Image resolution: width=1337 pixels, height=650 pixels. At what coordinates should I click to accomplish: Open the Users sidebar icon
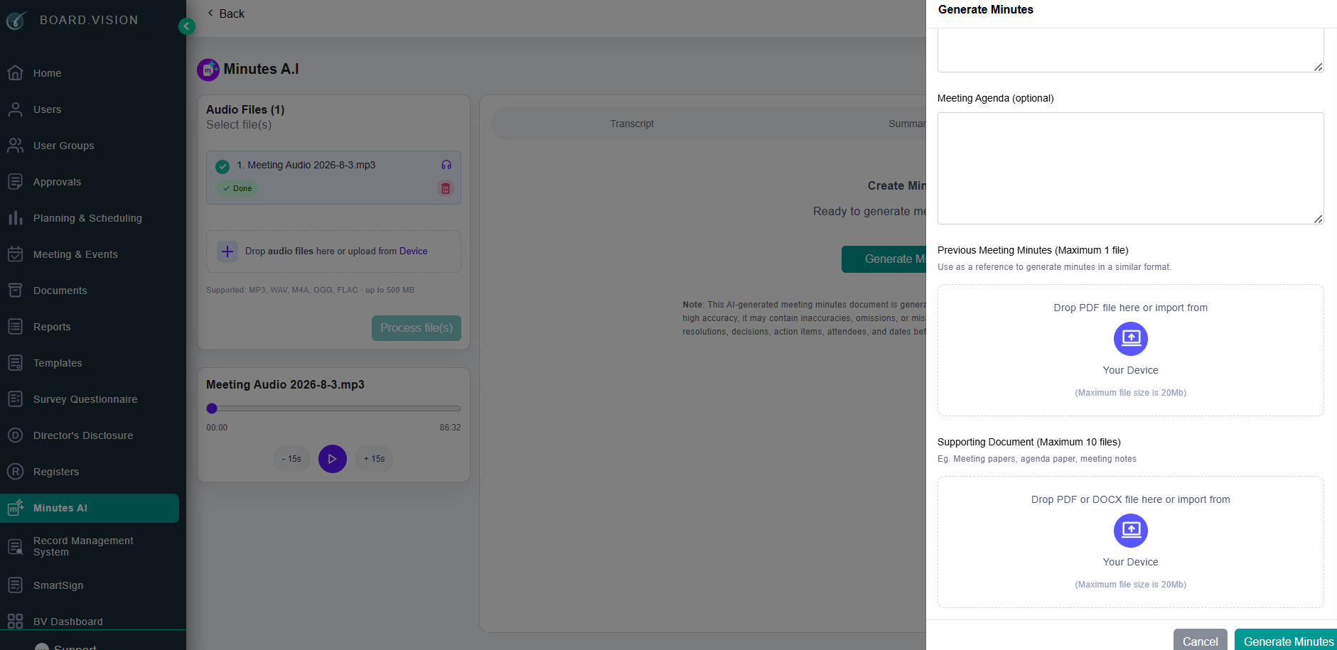[x=15, y=109]
